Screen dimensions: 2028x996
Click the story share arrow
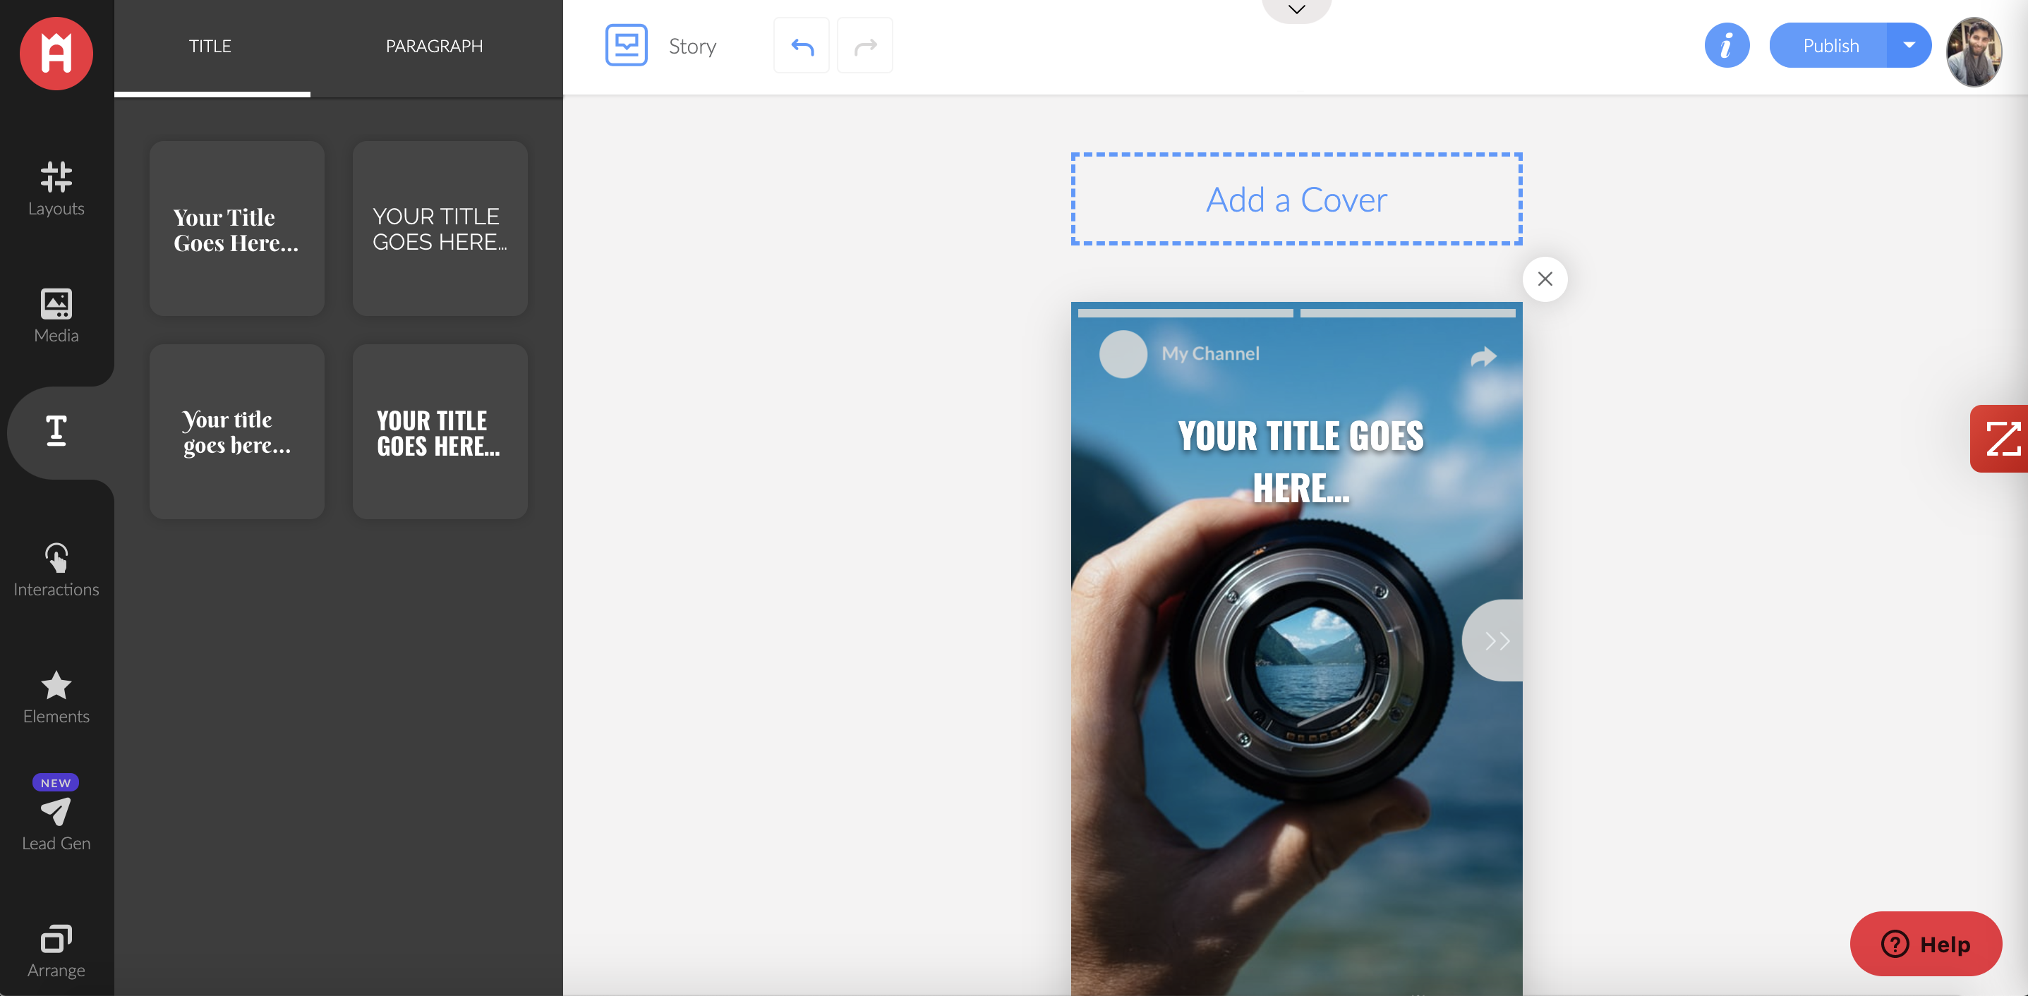[1483, 356]
